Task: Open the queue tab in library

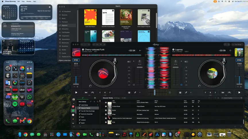Action: 95,98
